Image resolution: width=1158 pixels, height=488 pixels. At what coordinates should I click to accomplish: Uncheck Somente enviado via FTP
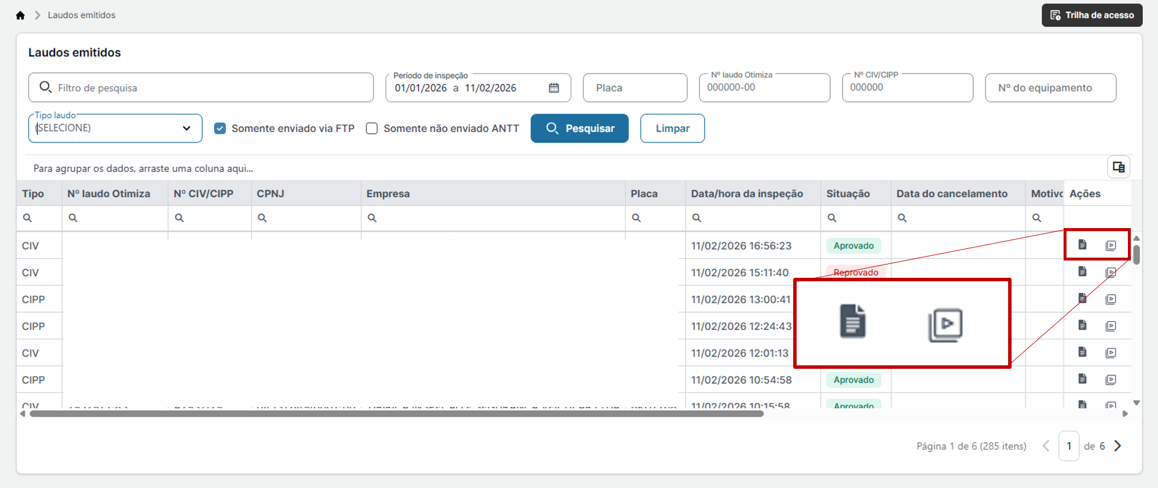pos(220,129)
